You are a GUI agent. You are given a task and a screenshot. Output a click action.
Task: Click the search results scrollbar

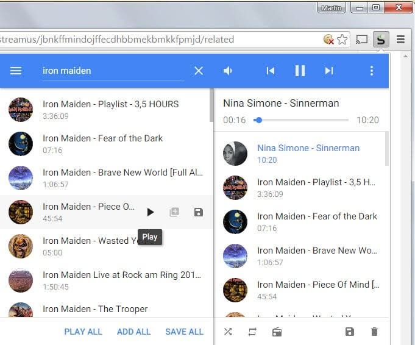[211, 105]
